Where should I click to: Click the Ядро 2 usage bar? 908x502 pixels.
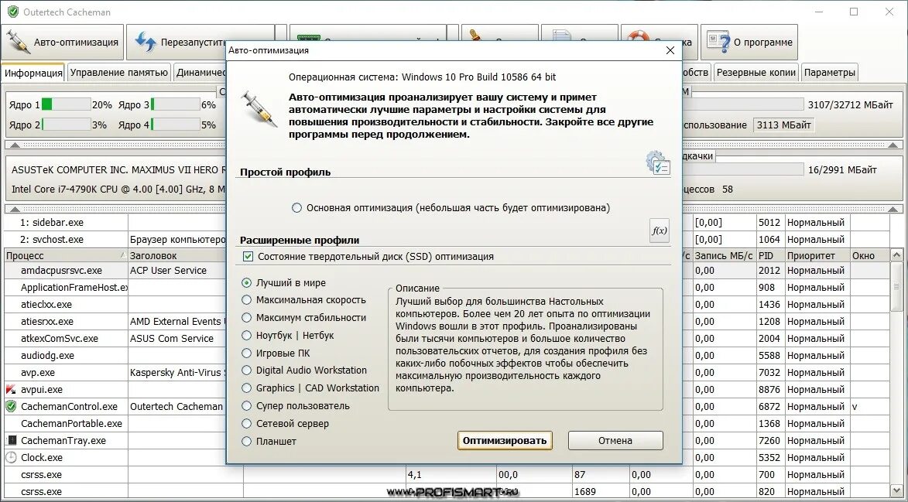point(66,125)
